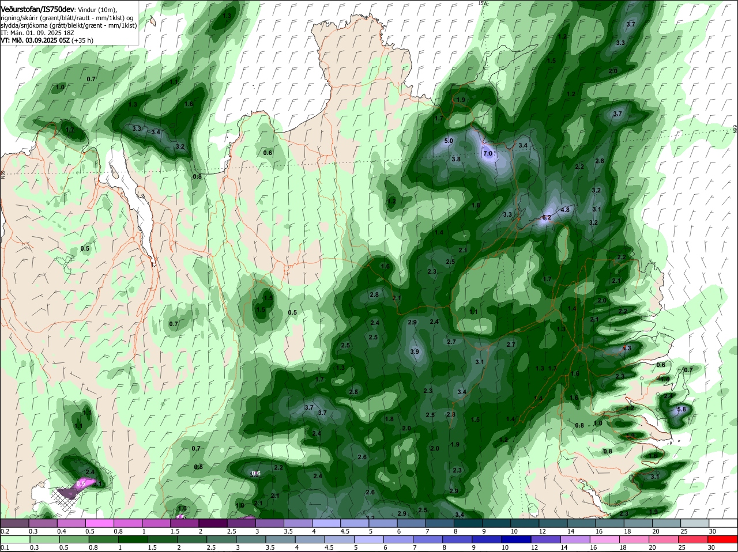The width and height of the screenshot is (738, 552).
Task: Select the 5.0 rainfall label
Action: (x=449, y=141)
